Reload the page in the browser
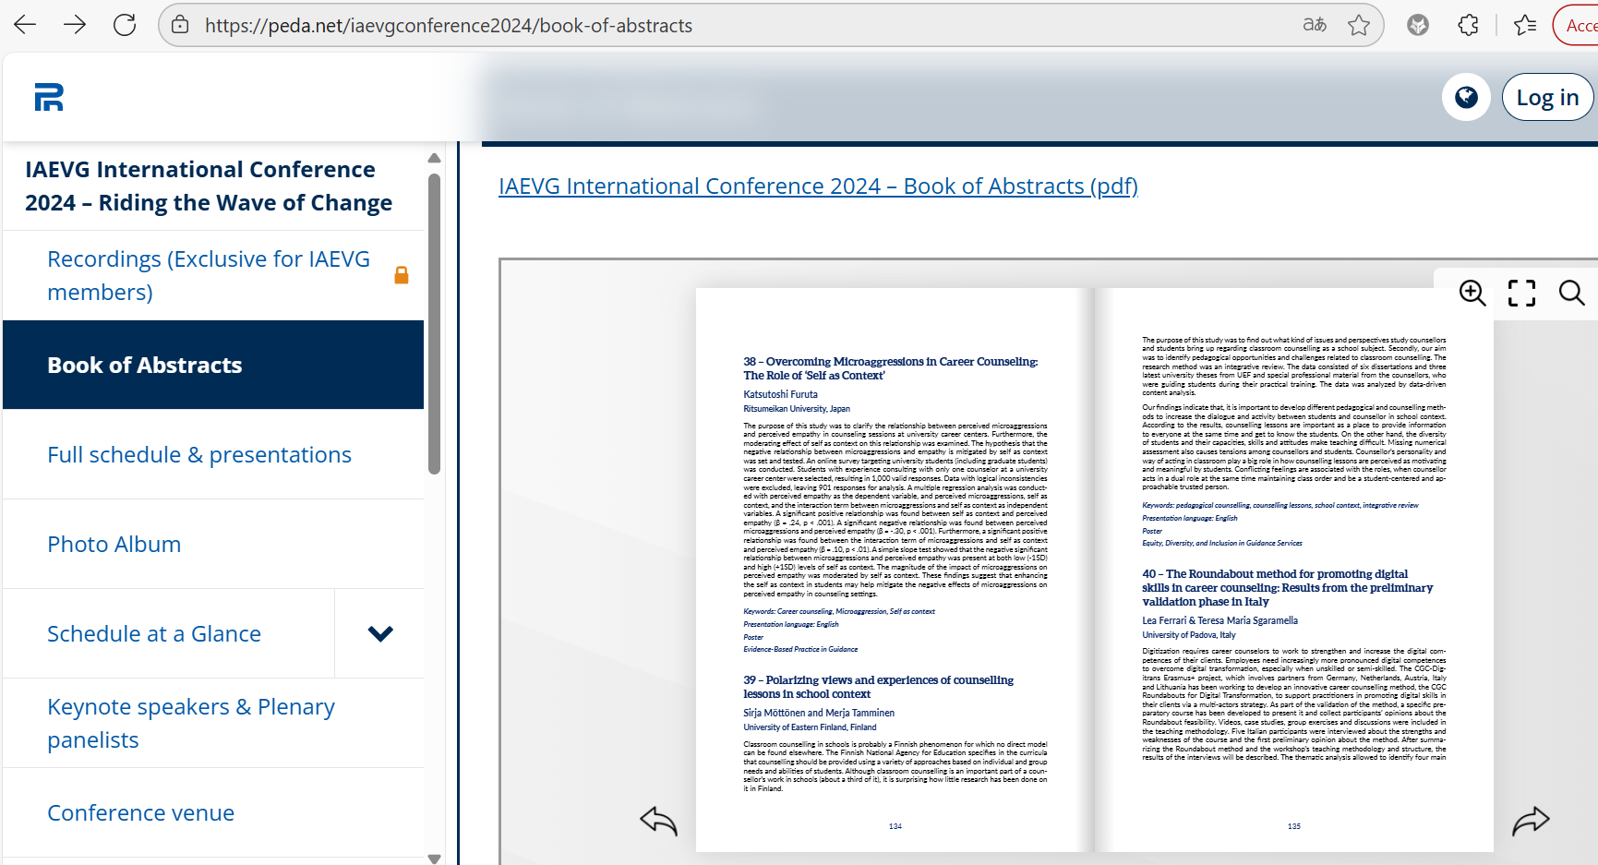This screenshot has width=1598, height=865. point(125,25)
